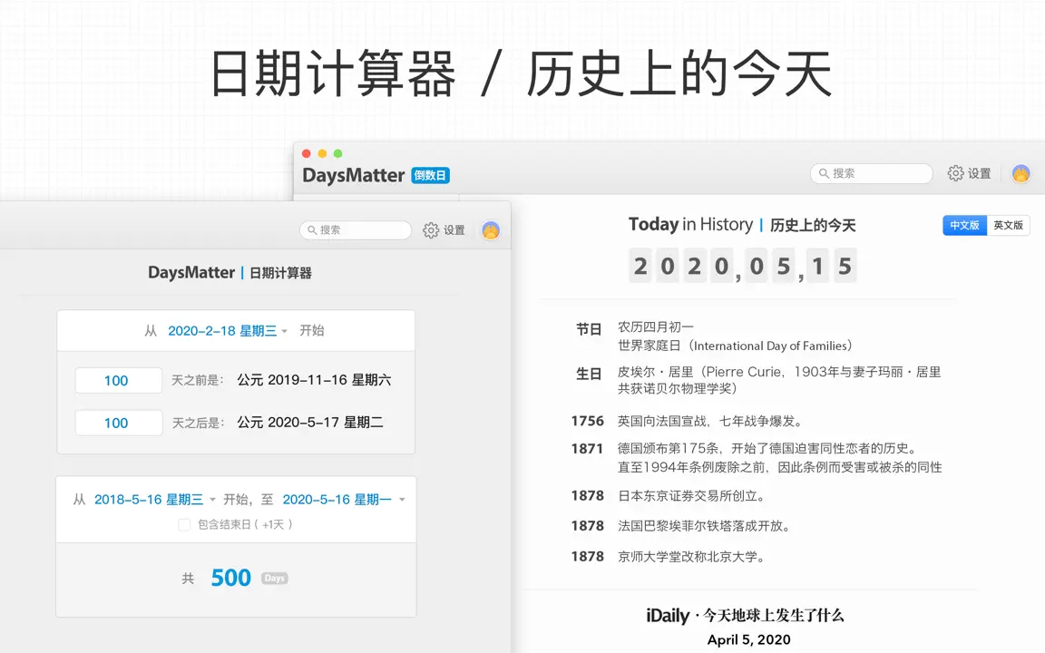Viewport: 1045px width, 653px height.
Task: Click the 1756 英国向法国宣战 entry
Action: point(688,421)
